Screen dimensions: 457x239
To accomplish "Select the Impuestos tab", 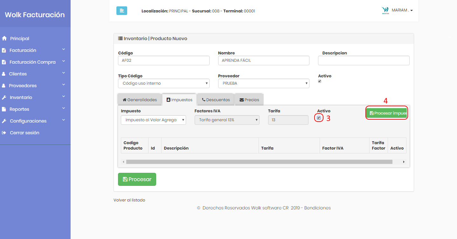I will (x=179, y=100).
